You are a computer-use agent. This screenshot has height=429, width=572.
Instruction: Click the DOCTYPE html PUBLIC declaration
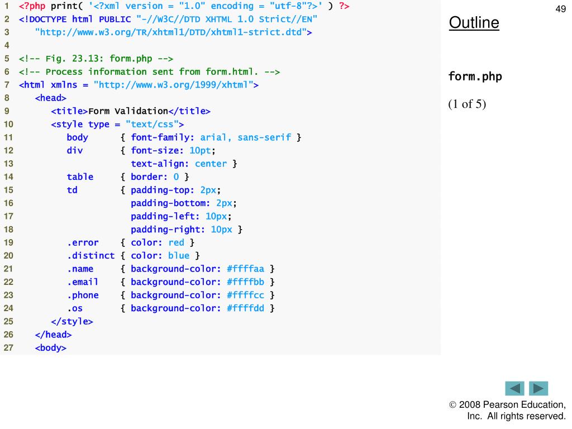(168, 20)
